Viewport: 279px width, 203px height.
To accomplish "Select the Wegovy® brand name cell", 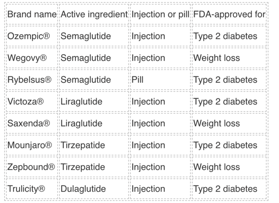I will [27, 58].
